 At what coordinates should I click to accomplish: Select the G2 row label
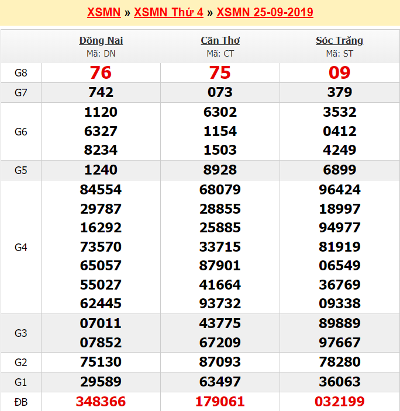[20, 363]
